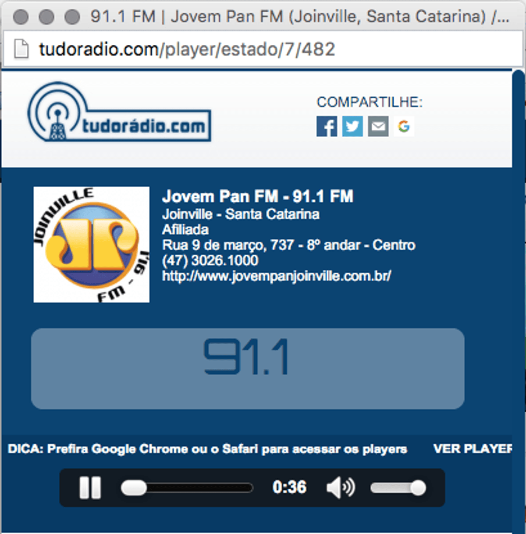
Task: Click the window title 91.1 FM Jovem Pan
Action: 300,17
